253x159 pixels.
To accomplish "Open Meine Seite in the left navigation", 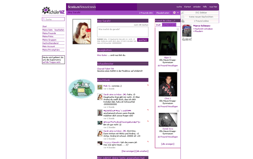I will pyautogui.click(x=47, y=30).
